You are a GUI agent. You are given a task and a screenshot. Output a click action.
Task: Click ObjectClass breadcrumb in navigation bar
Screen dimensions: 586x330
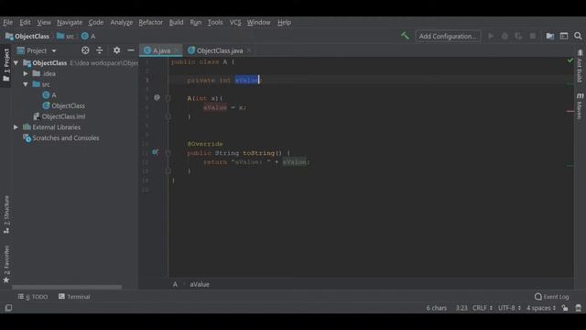(27, 37)
